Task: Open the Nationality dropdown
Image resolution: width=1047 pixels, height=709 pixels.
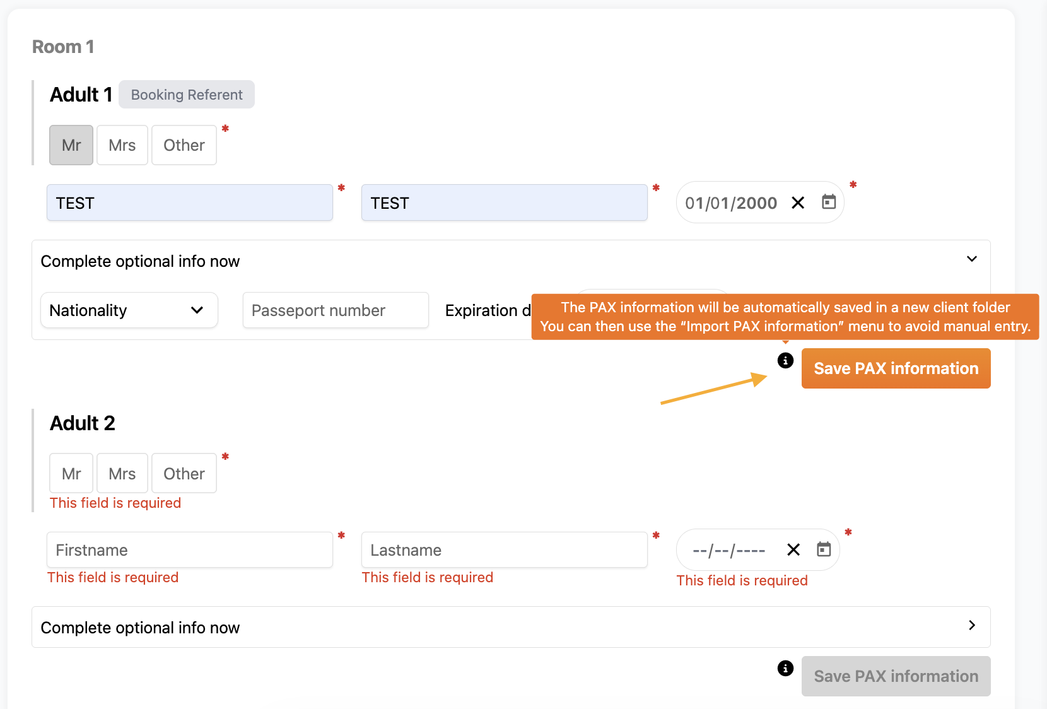Action: (129, 310)
